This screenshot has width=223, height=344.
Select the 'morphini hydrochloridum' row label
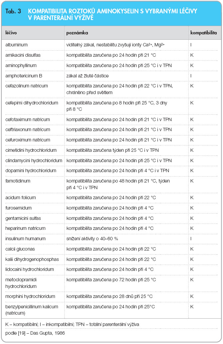click(30, 296)
